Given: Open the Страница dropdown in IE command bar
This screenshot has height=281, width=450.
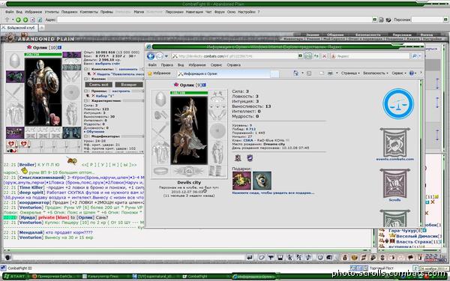Looking at the screenshot, I should [350, 73].
